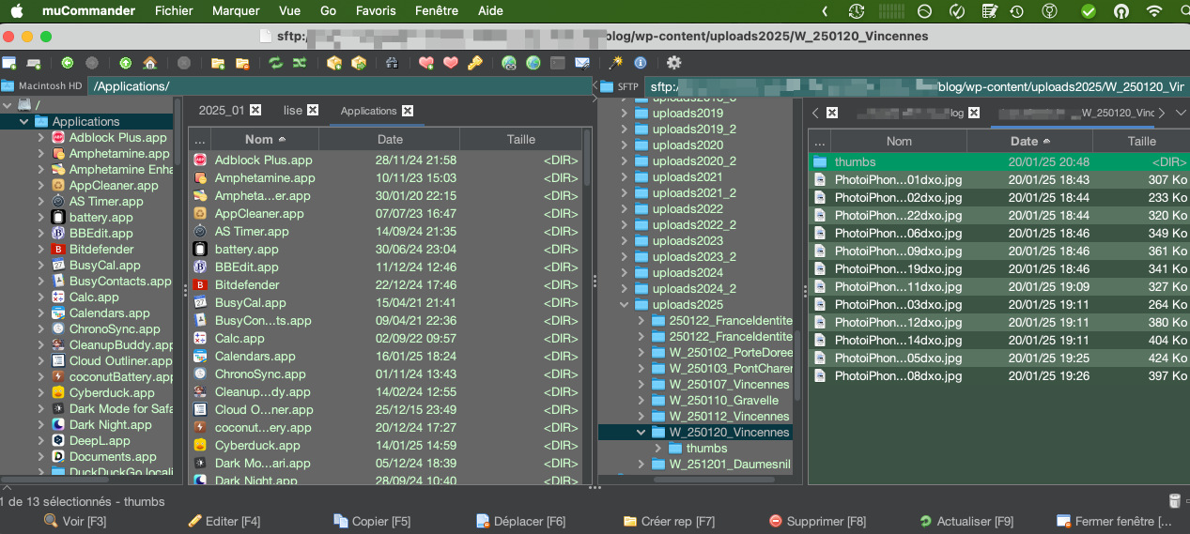Sort the left panel by Taille column
The image size is (1190, 534).
click(x=520, y=139)
